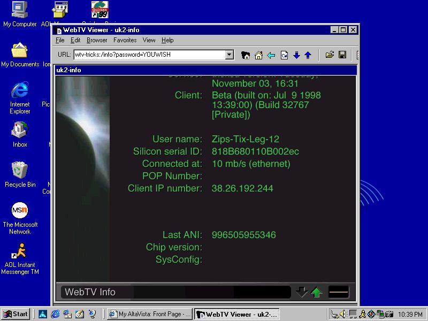Click the grey down arrow in WebTV status bar

pyautogui.click(x=302, y=292)
